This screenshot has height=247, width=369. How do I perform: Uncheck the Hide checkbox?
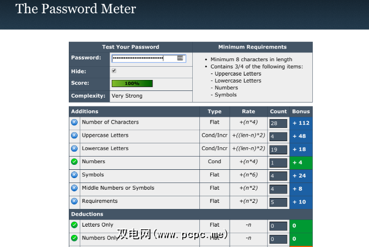[114, 71]
